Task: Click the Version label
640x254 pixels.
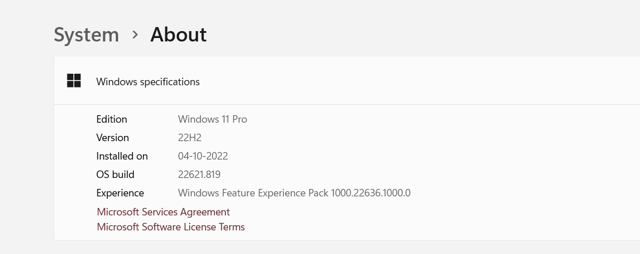Action: click(113, 138)
